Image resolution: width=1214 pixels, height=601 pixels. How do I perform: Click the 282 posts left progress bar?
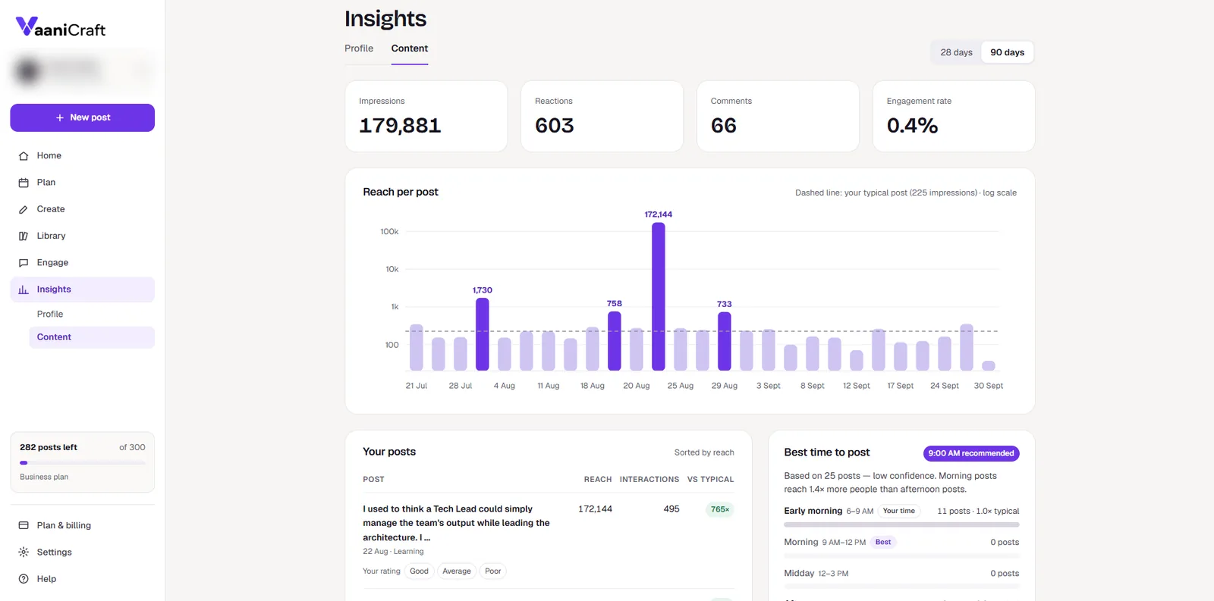point(83,462)
